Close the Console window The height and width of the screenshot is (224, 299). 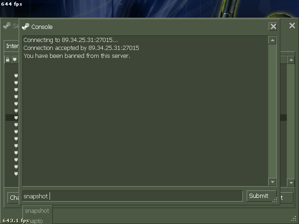coord(273,27)
